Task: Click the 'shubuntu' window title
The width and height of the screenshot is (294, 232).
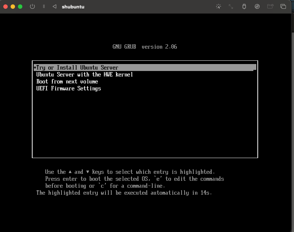Action: coord(73,7)
